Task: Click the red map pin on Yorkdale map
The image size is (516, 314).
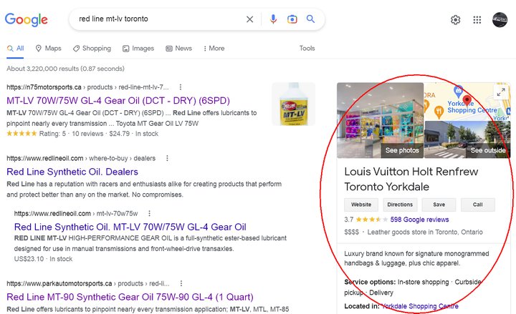Action: pos(467,100)
